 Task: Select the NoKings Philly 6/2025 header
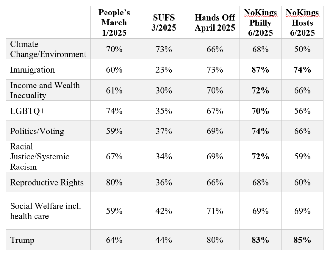pyautogui.click(x=261, y=23)
